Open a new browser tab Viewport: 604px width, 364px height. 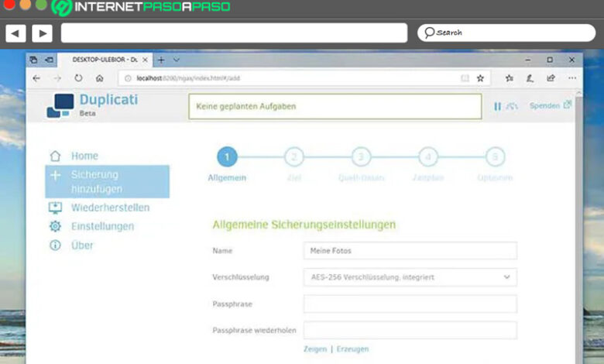(161, 60)
